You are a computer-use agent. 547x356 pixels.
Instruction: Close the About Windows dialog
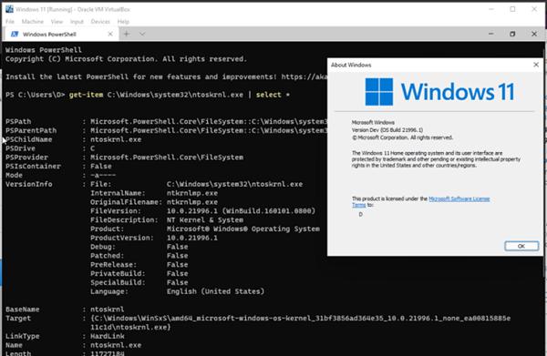tap(536, 65)
